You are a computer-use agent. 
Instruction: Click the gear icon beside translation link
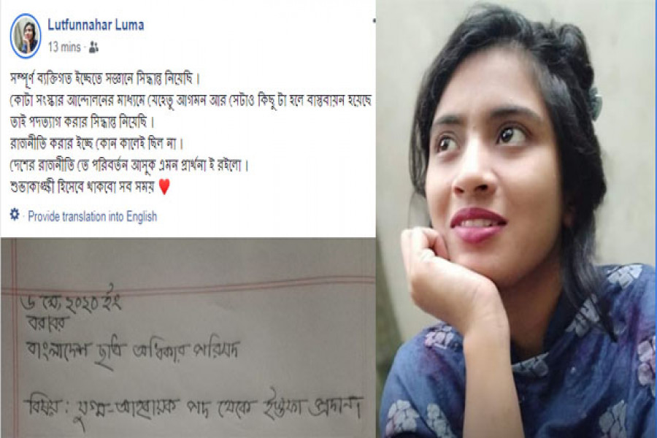(15, 215)
